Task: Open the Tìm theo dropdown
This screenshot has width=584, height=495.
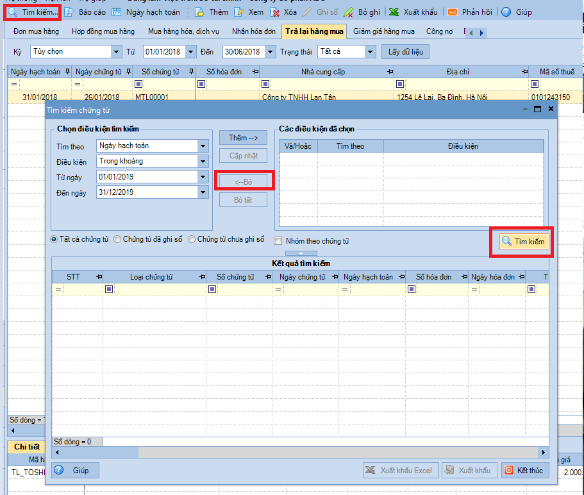Action: pyautogui.click(x=203, y=146)
